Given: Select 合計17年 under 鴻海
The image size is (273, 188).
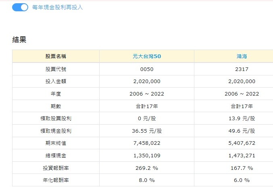Looking at the screenshot, I should (242, 106).
